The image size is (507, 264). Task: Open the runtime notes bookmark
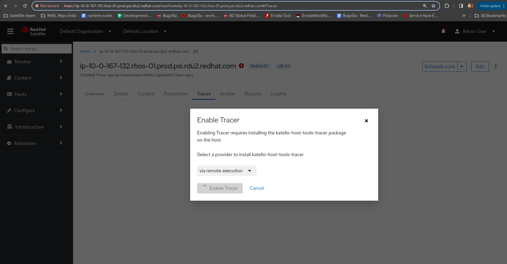97,16
